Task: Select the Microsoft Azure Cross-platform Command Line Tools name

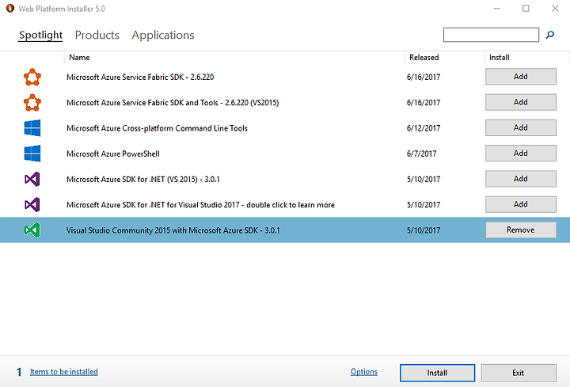Action: 157,128
